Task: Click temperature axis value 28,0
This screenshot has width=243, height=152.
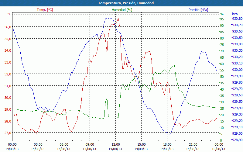Action: [x=8, y=121]
